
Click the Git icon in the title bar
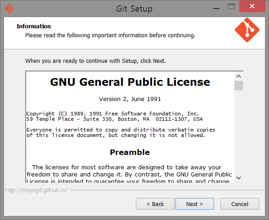9,9
